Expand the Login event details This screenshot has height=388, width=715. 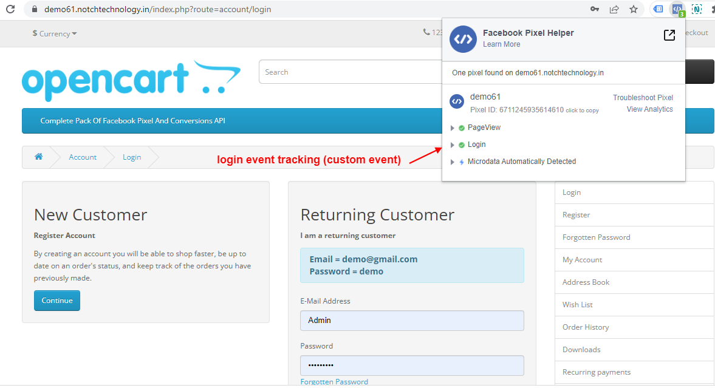[x=453, y=145]
